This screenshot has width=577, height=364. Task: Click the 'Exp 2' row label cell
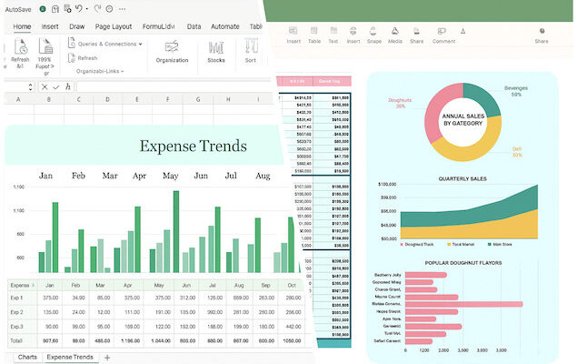click(x=22, y=312)
